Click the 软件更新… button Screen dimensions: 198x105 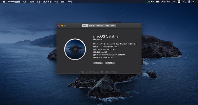(x=110, y=63)
